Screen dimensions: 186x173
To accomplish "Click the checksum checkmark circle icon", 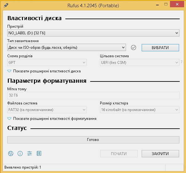I will [134, 47].
